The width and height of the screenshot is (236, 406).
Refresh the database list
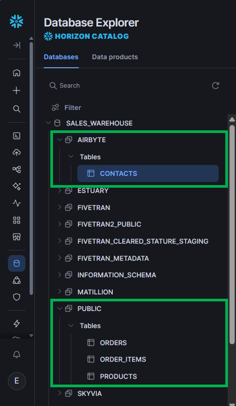tap(216, 85)
